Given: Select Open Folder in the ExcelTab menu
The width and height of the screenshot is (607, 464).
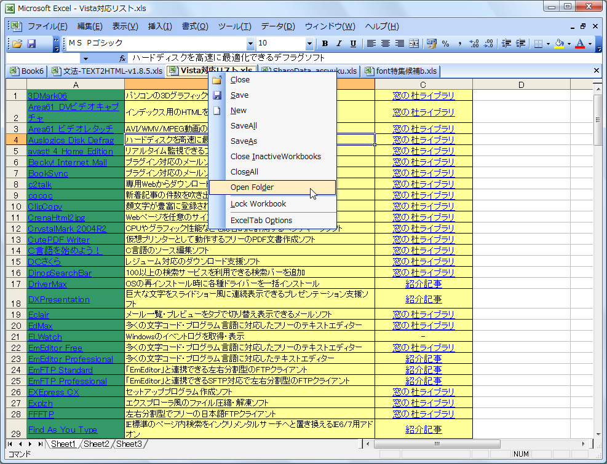Looking at the screenshot, I should click(x=252, y=187).
